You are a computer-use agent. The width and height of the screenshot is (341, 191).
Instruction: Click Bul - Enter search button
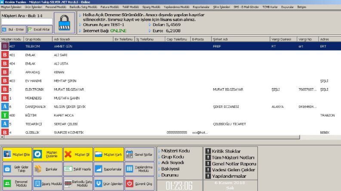click(x=14, y=30)
